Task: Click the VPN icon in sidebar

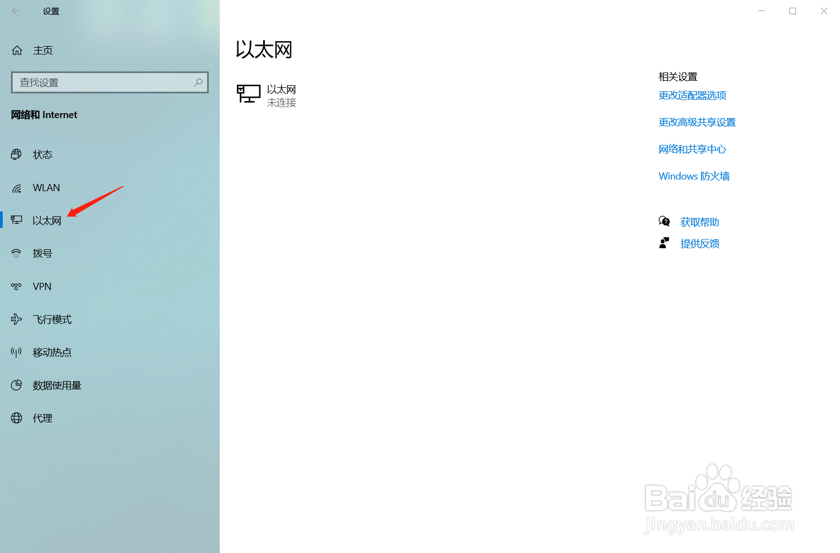Action: (16, 286)
